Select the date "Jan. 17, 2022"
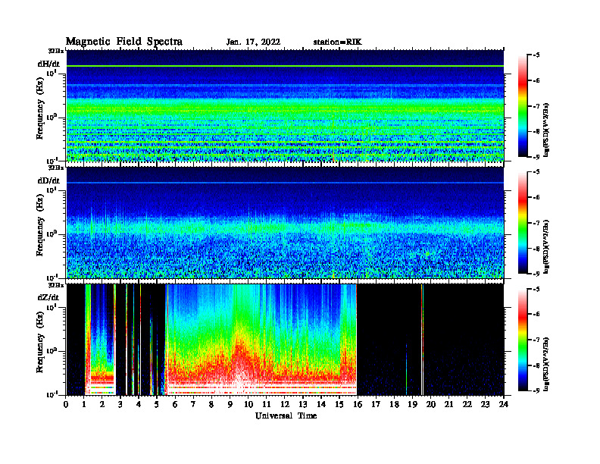600x464 pixels. click(x=253, y=42)
